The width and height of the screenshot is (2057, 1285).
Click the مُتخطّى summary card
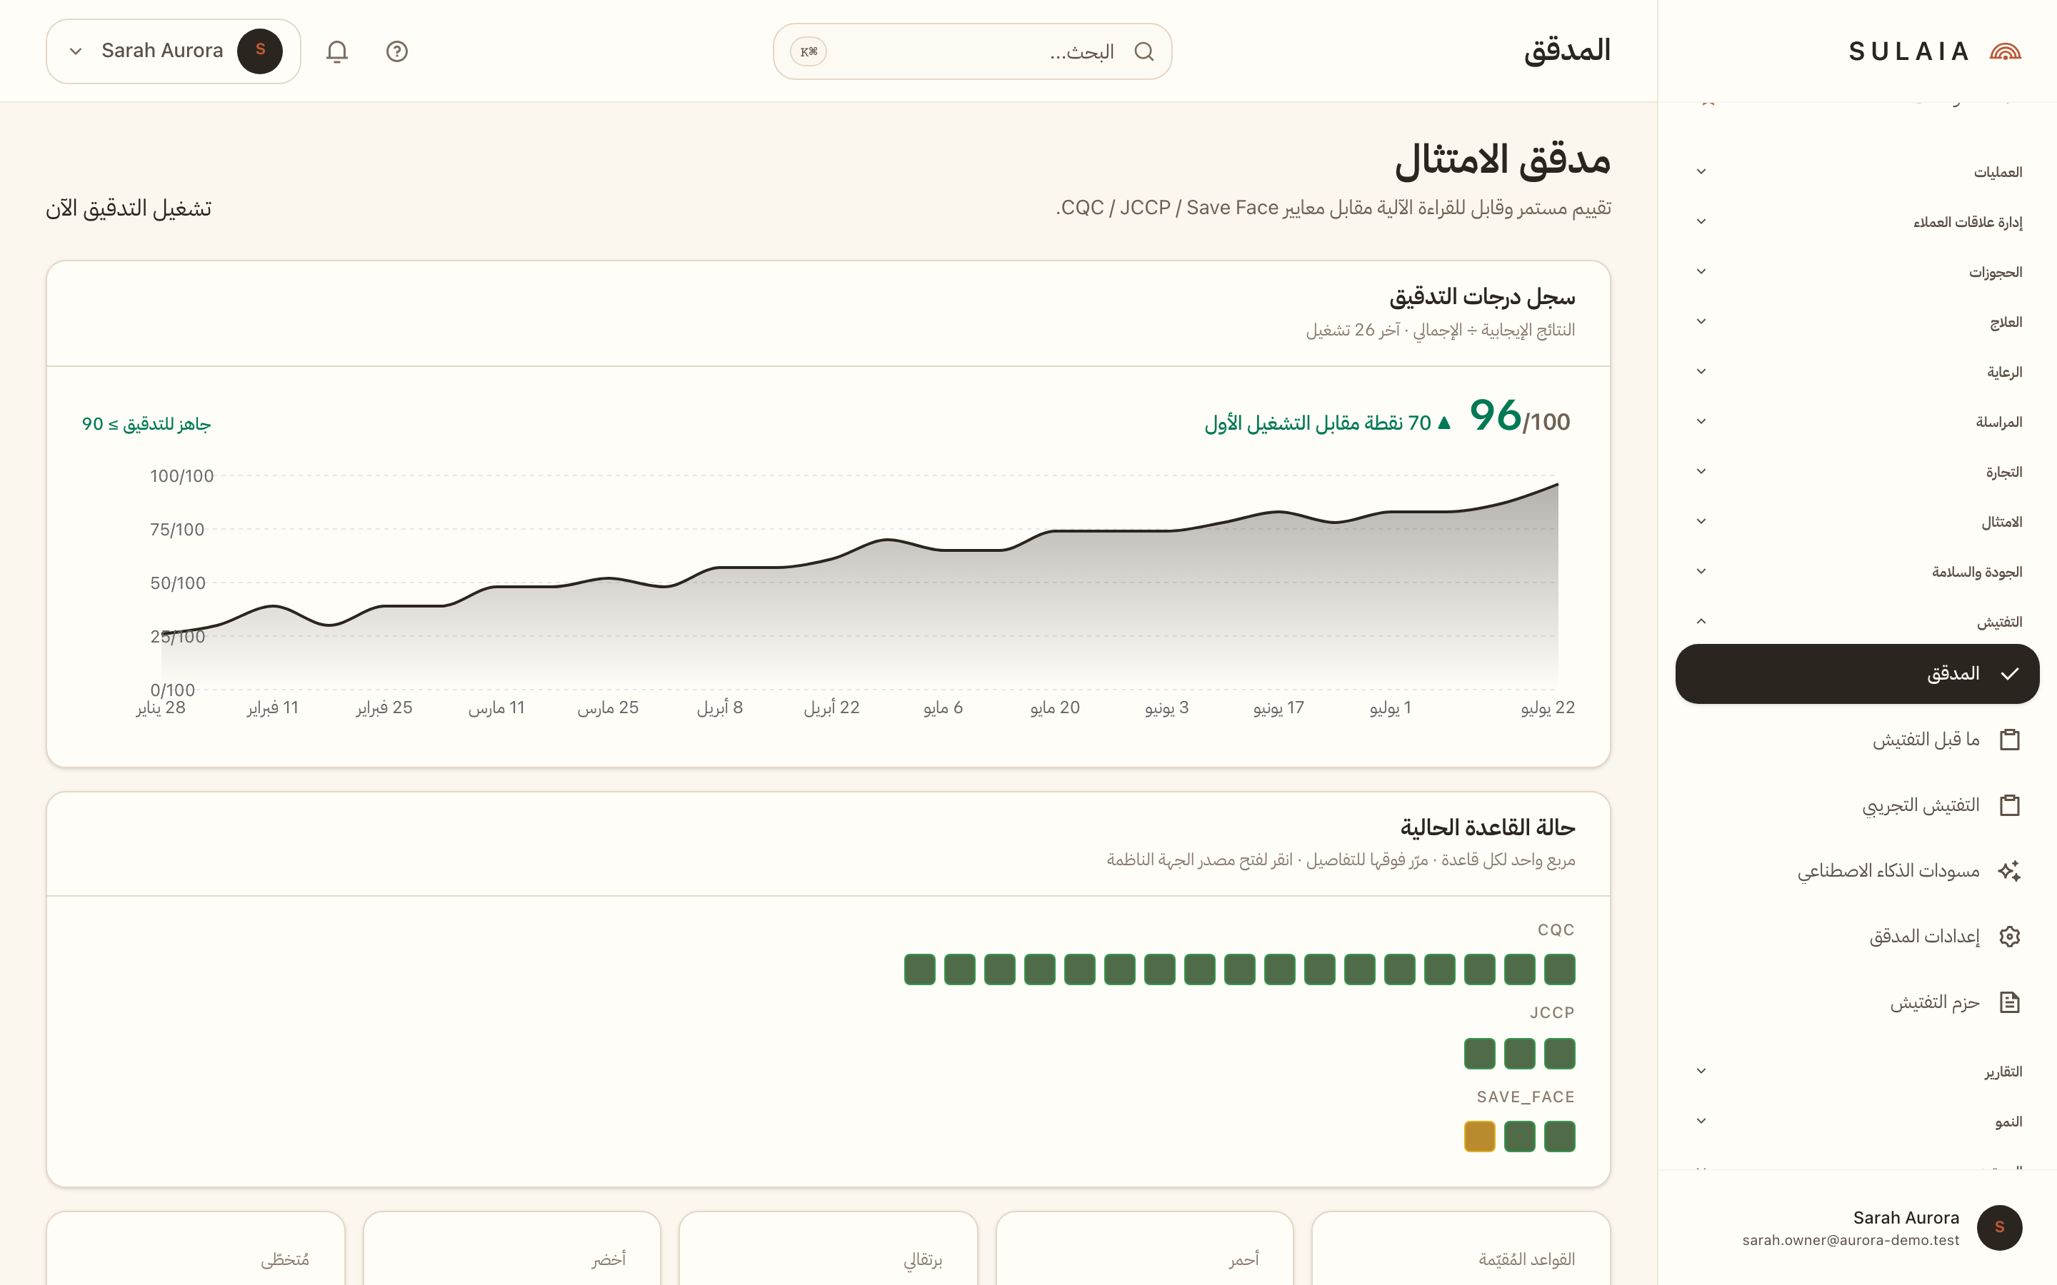(x=196, y=1249)
